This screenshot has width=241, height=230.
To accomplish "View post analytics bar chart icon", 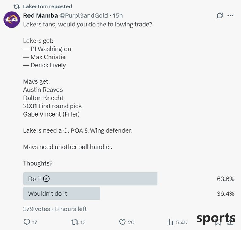I will click(x=170, y=222).
